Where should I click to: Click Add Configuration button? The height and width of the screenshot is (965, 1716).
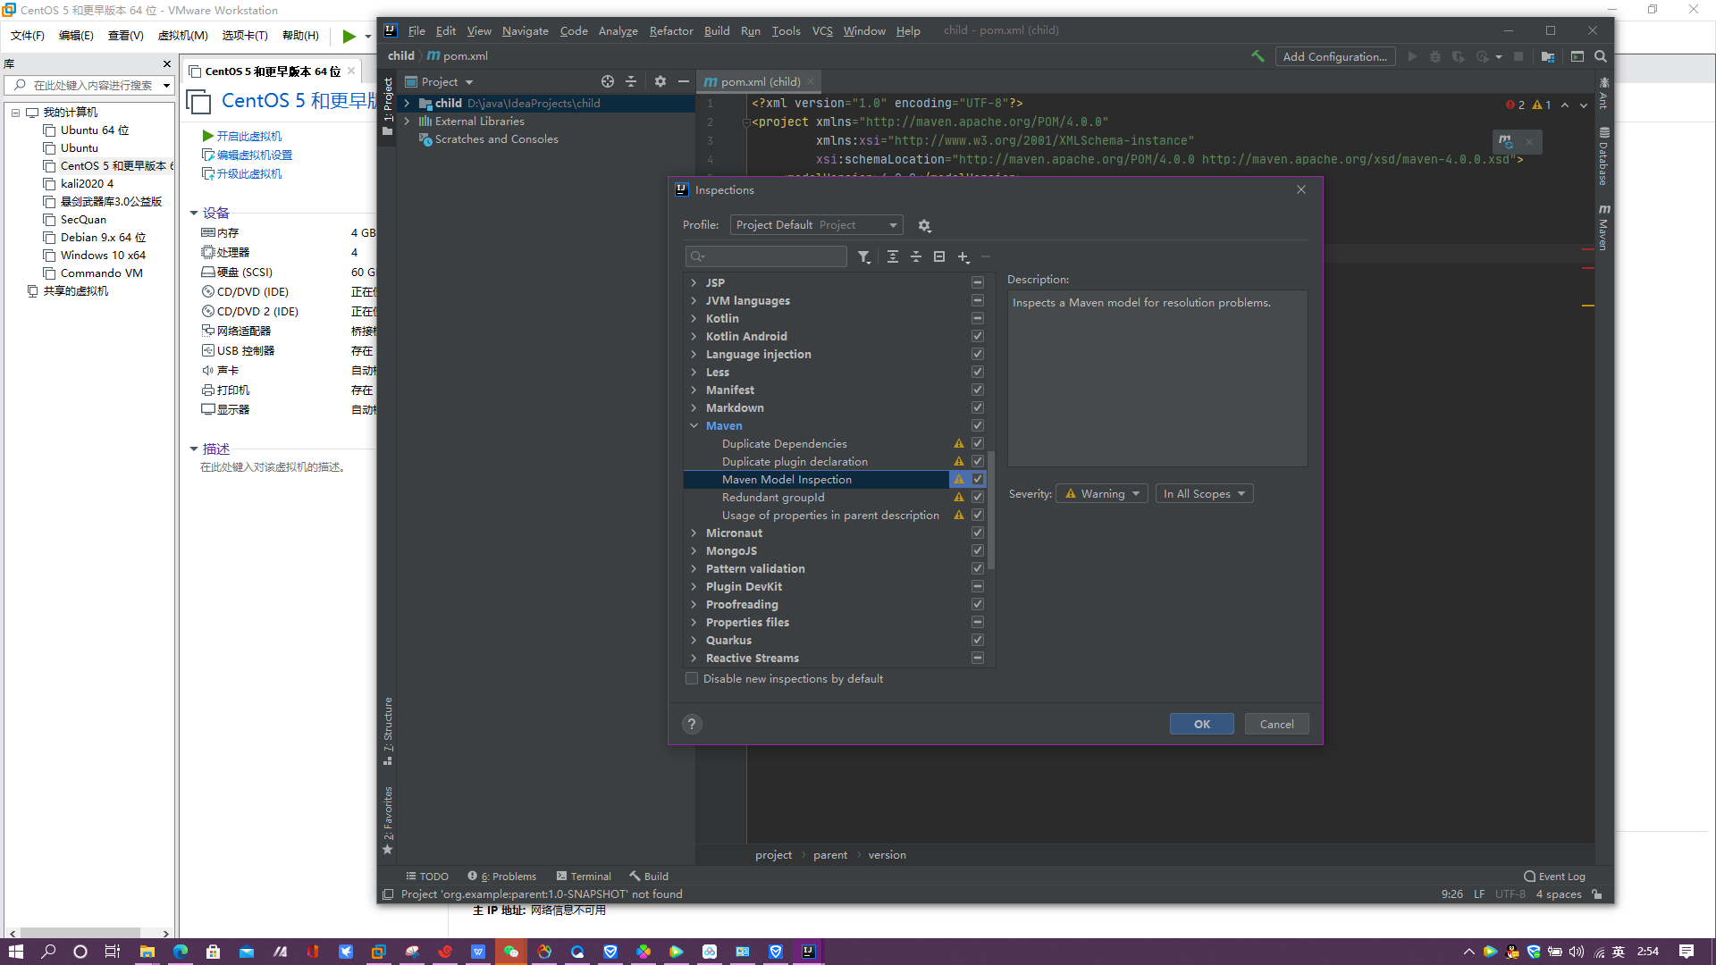click(1334, 56)
